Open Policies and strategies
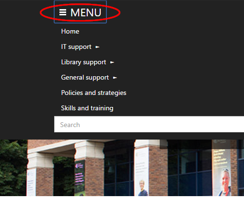244x211 pixels. tap(93, 93)
